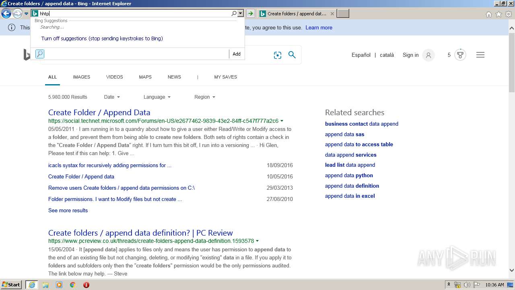Open the Chrome taskbar icon

pos(72,285)
